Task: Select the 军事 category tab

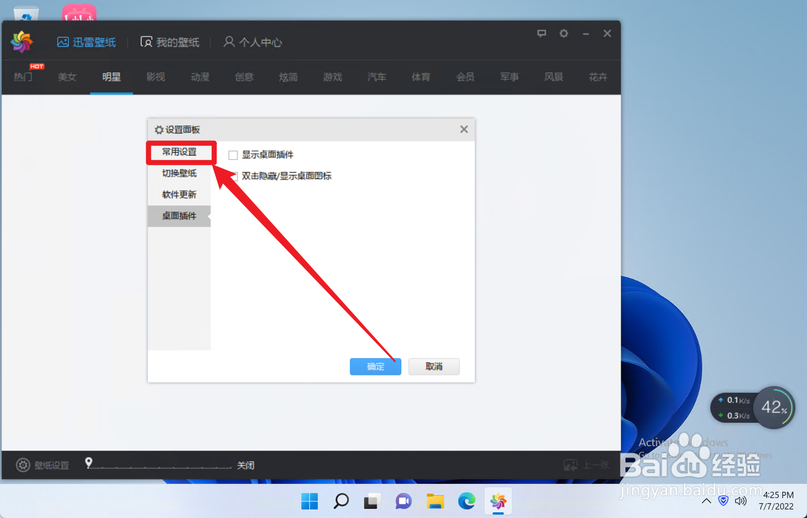Action: coord(510,77)
